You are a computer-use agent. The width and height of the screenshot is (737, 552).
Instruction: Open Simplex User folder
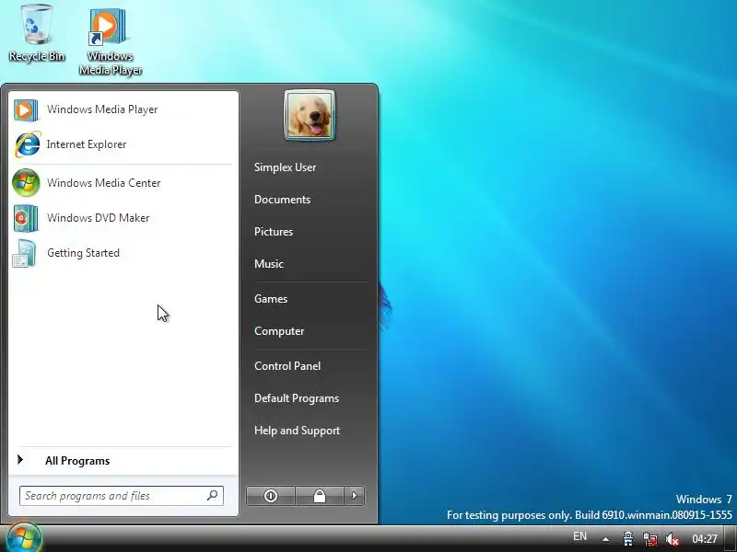[x=285, y=167]
